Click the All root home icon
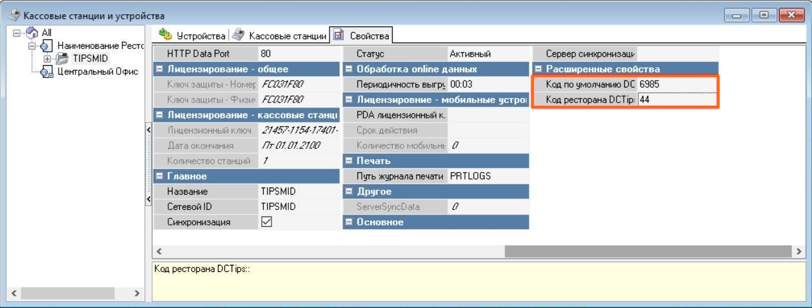 [x=32, y=33]
